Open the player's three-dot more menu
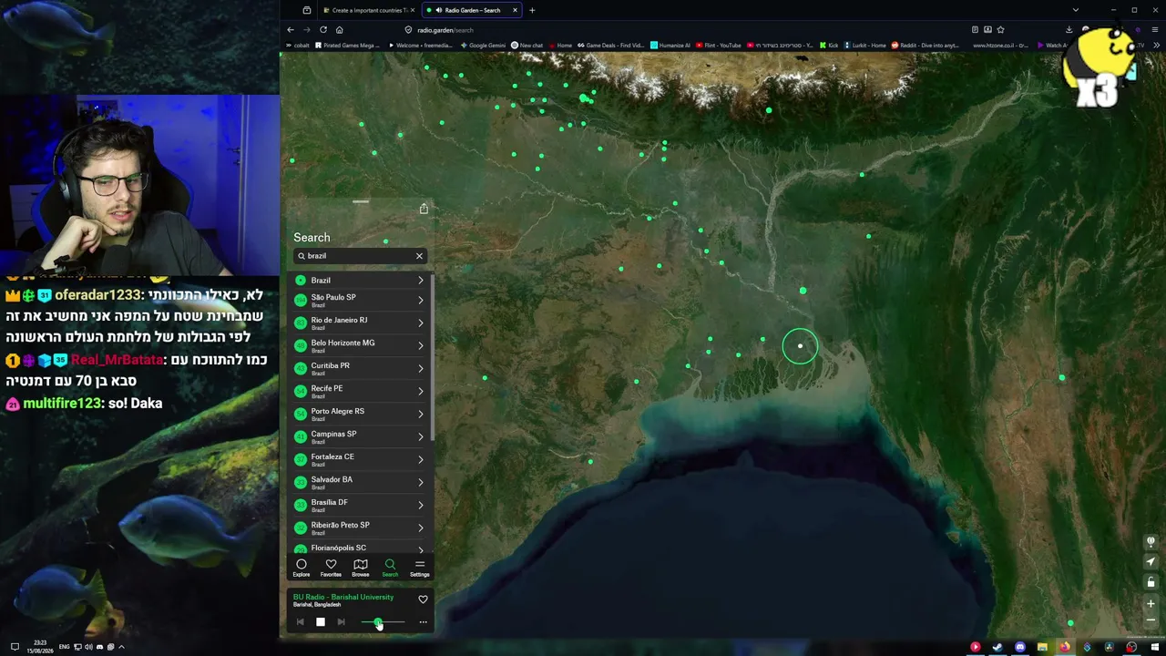1166x656 pixels. [423, 622]
